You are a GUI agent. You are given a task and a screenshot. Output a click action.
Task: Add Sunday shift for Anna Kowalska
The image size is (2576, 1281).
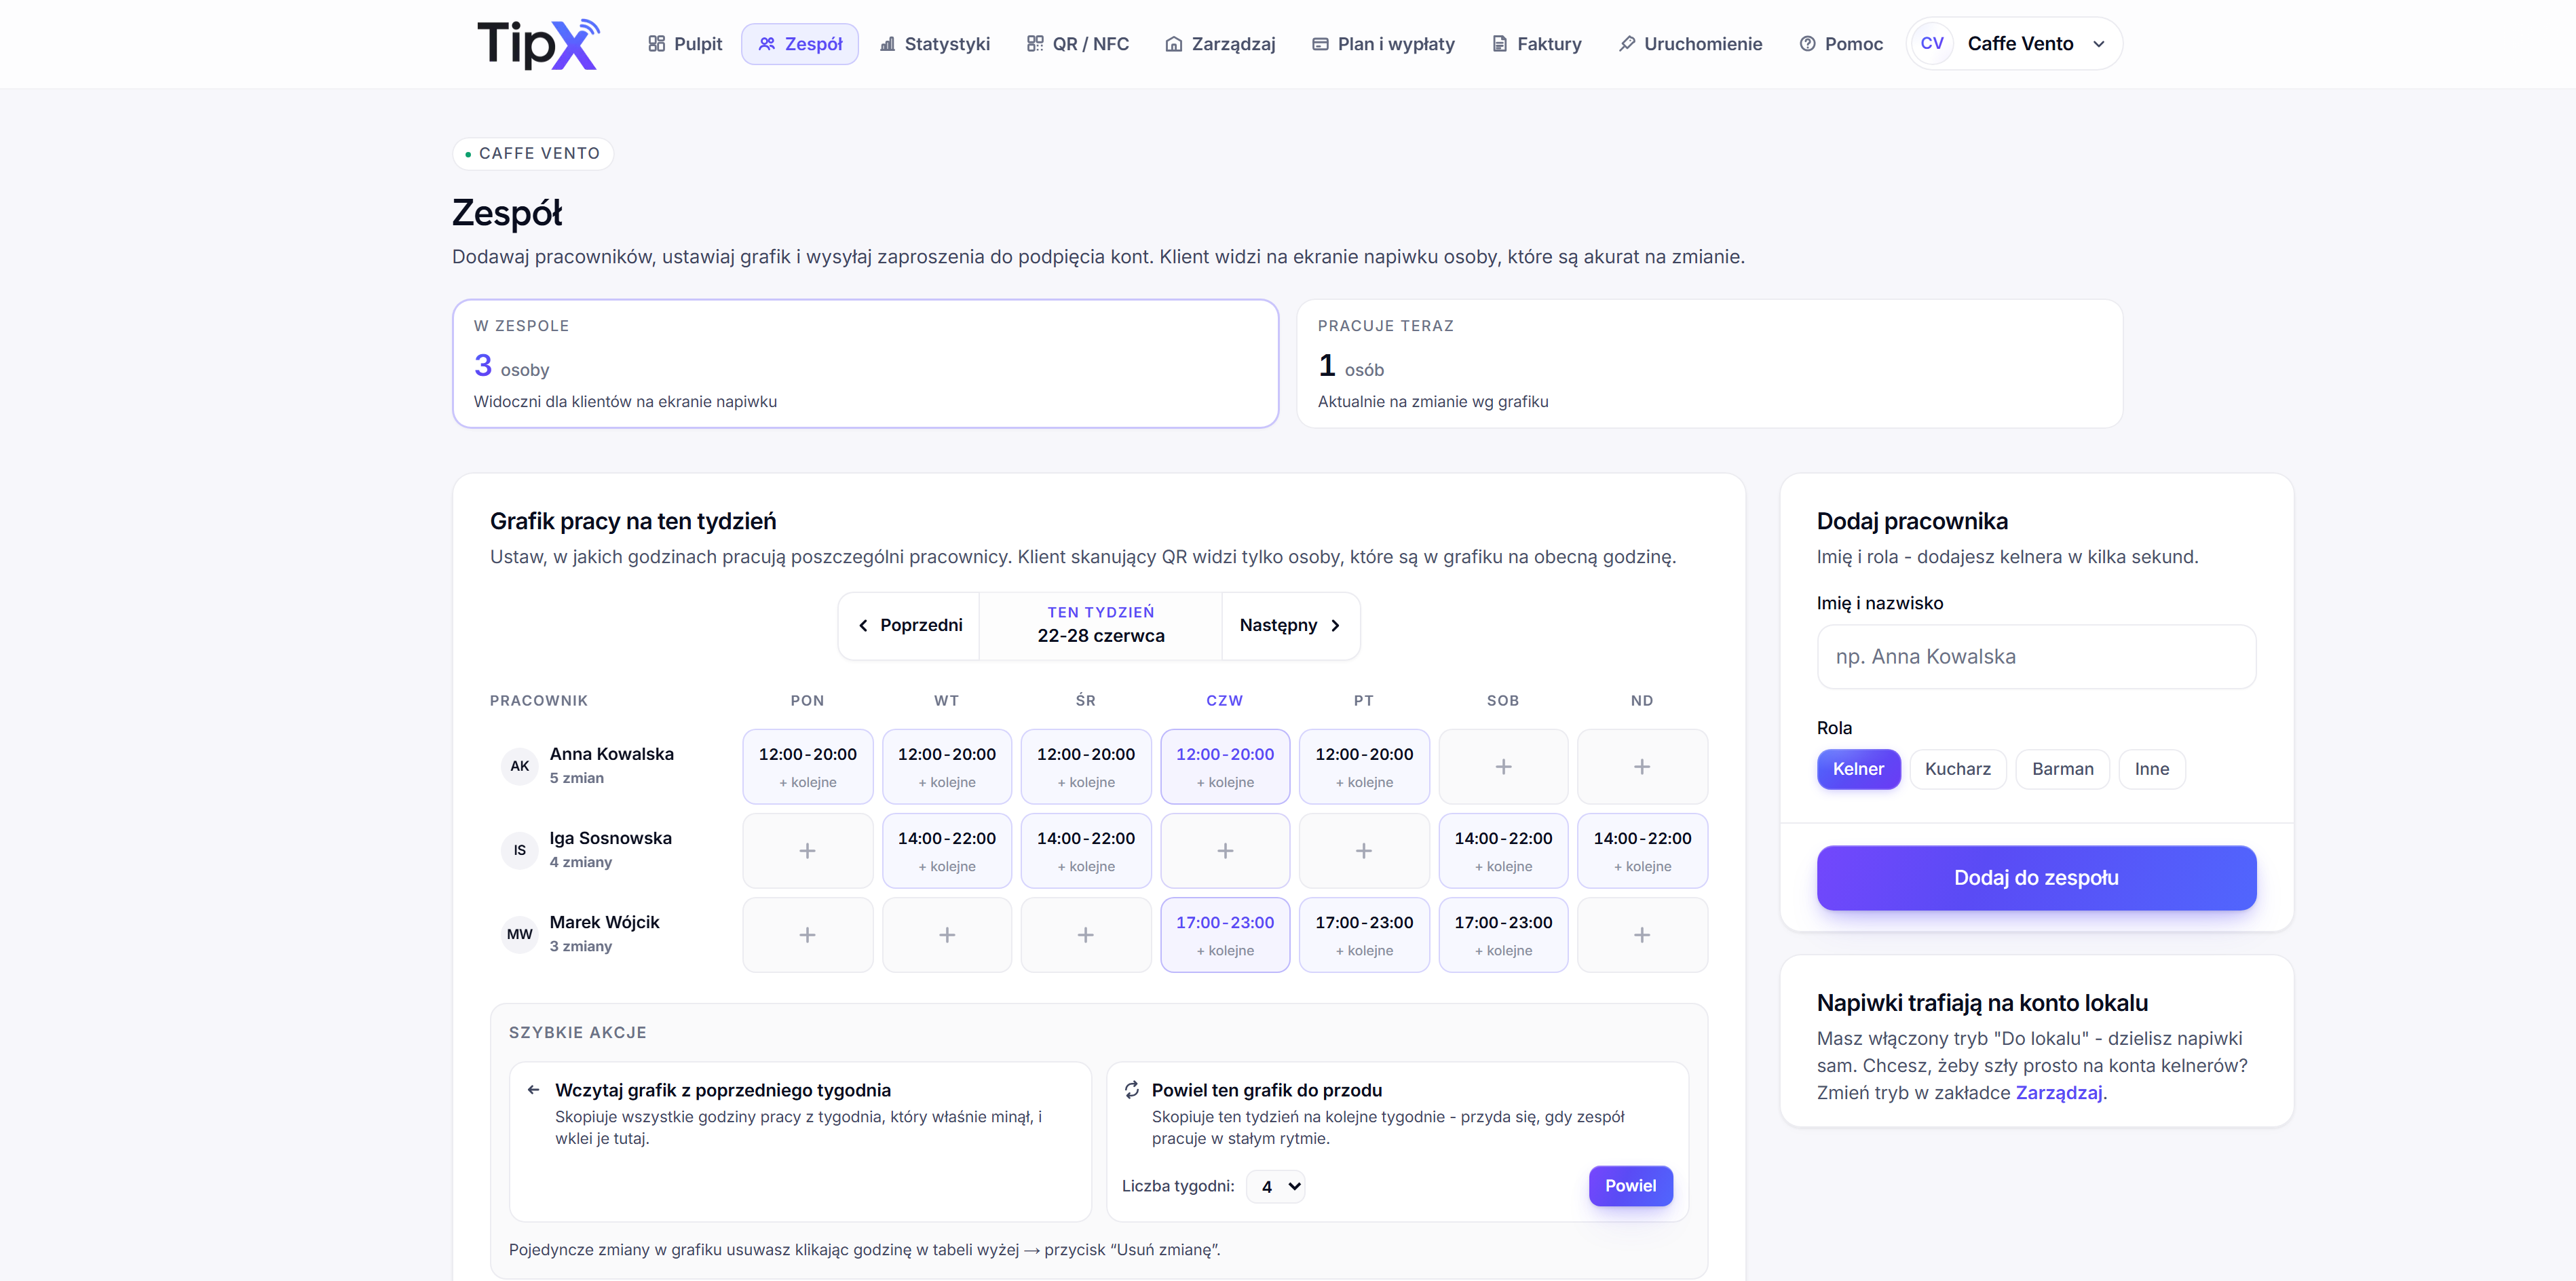point(1642,767)
